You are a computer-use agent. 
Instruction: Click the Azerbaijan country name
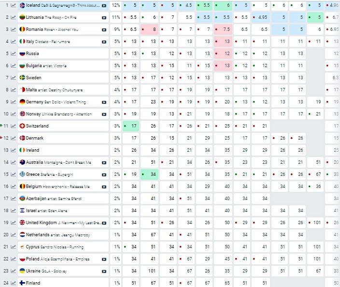click(x=36, y=199)
